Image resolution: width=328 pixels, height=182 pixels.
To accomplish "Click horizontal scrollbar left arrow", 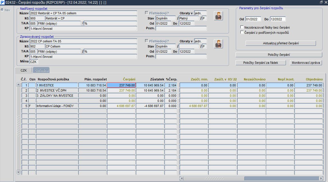I will click(x=181, y=179).
